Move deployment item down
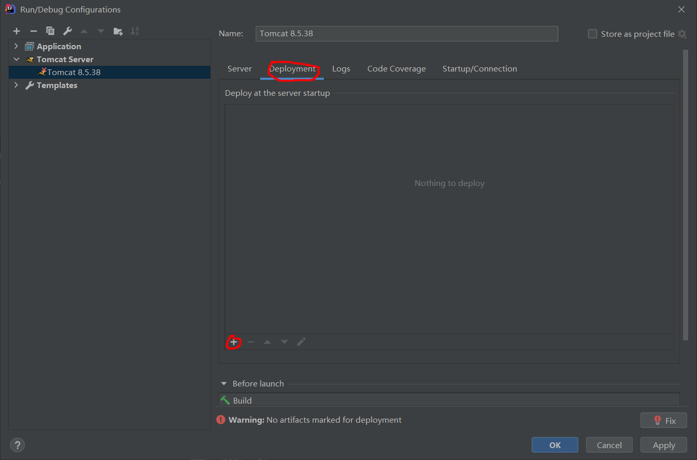Viewport: 697px width, 460px height. (x=285, y=342)
